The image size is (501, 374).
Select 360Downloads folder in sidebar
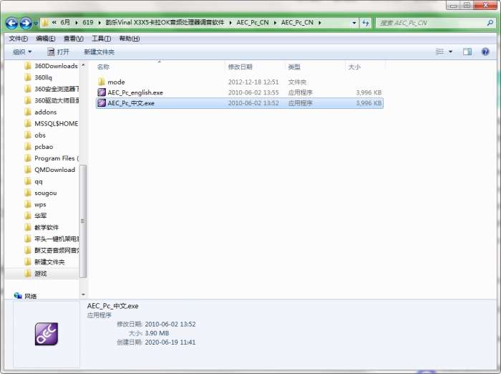coord(52,66)
